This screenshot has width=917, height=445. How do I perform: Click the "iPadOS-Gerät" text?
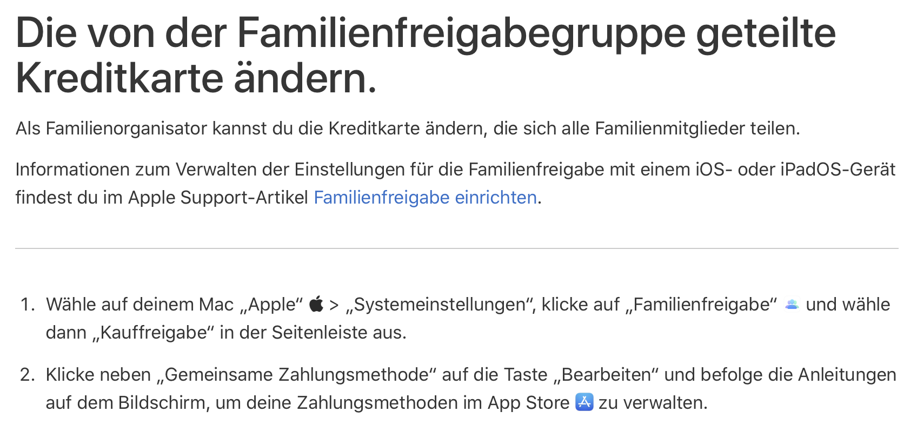838,170
